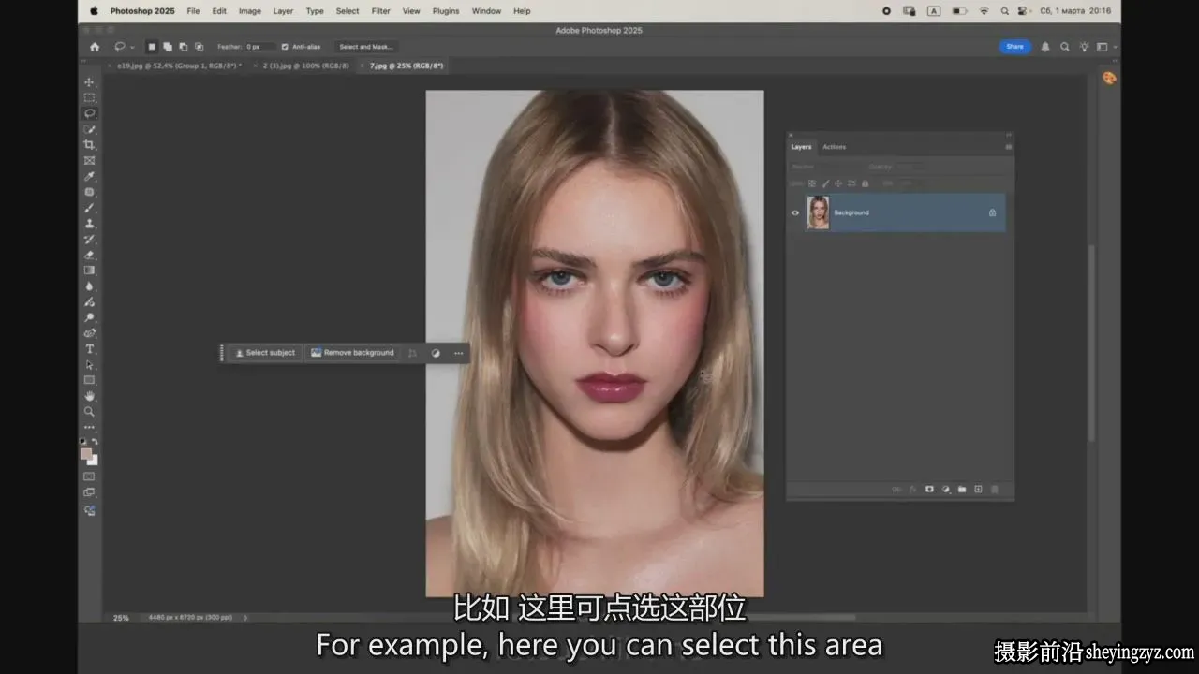Select the Zoom tool in toolbar
Viewport: 1199px width, 674px height.
pyautogui.click(x=90, y=412)
